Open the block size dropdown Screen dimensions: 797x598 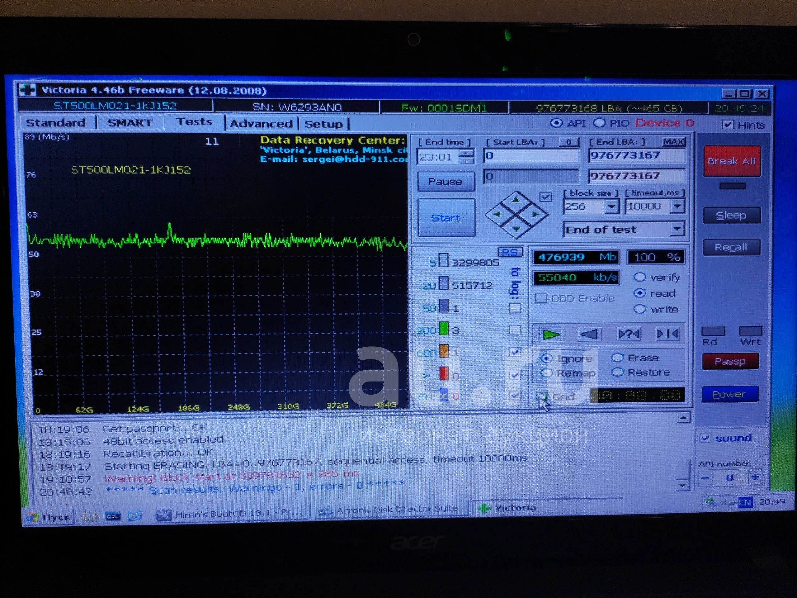coord(611,206)
